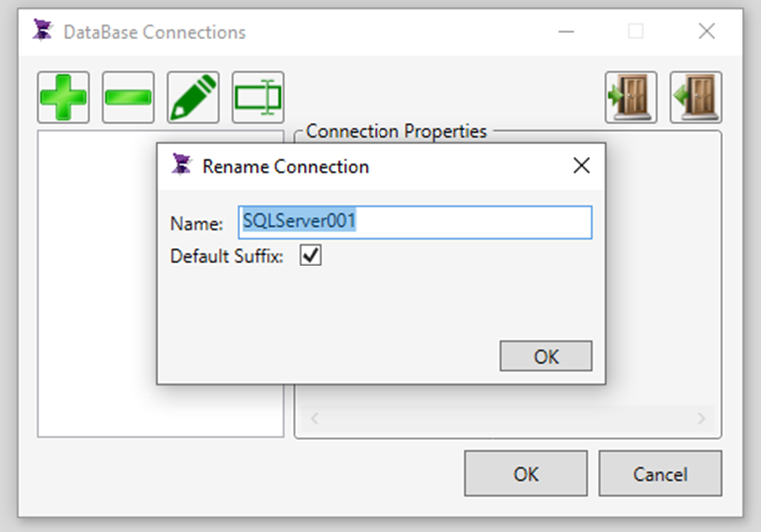Click the right arrow of horizontal scrollbar
This screenshot has width=761, height=532.
click(701, 418)
